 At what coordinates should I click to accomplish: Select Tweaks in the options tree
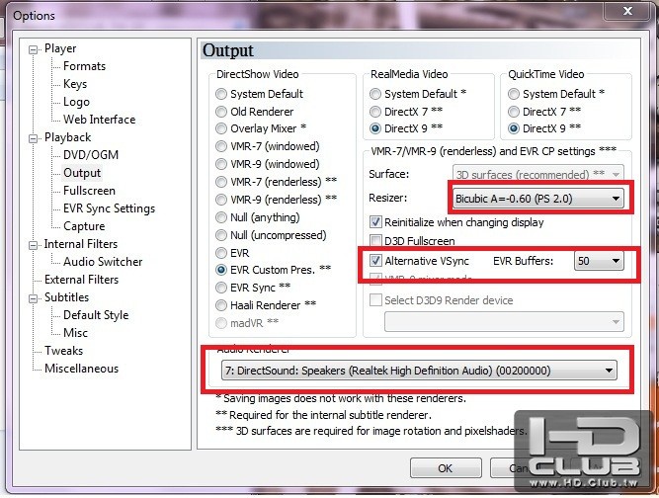click(x=64, y=351)
